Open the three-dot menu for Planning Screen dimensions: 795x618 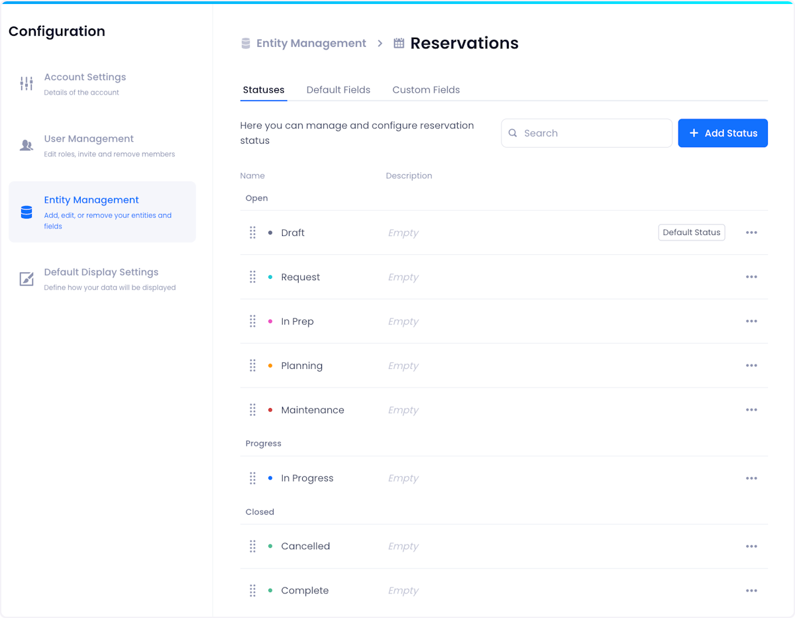751,366
